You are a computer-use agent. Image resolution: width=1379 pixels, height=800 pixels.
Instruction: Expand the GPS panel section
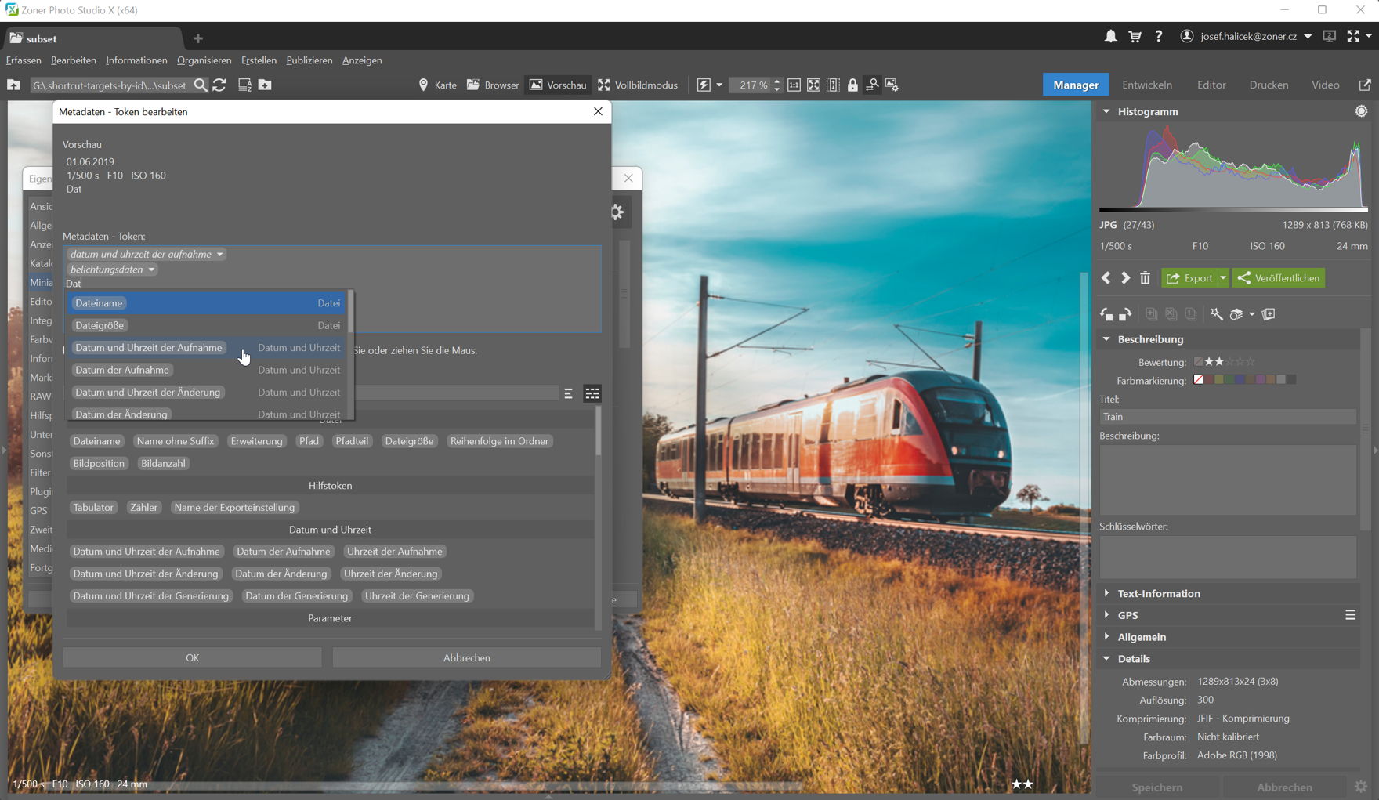1127,615
